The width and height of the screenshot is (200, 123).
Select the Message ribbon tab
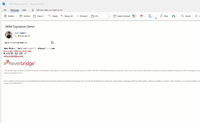(x=15, y=10)
